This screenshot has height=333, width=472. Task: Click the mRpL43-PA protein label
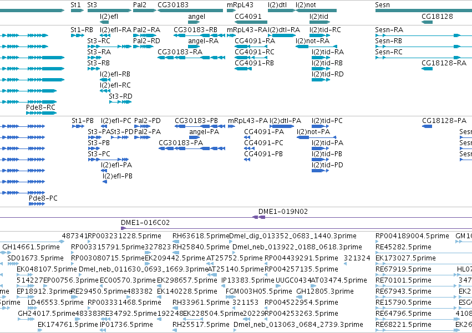point(248,121)
